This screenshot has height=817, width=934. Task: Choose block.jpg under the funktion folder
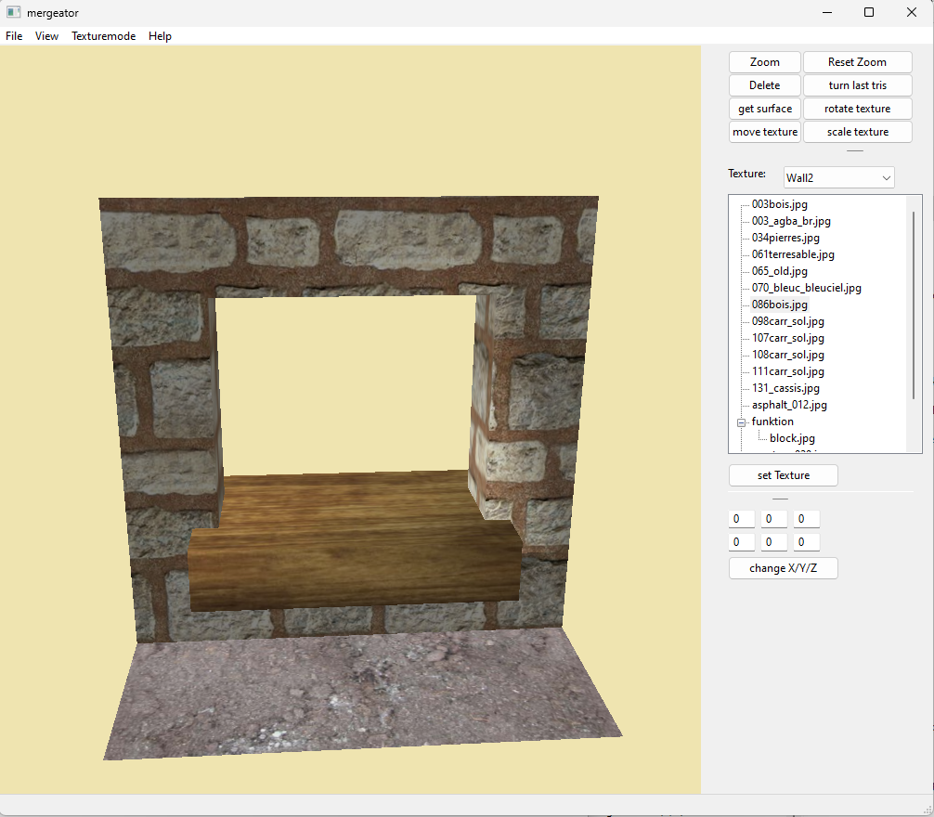click(792, 438)
